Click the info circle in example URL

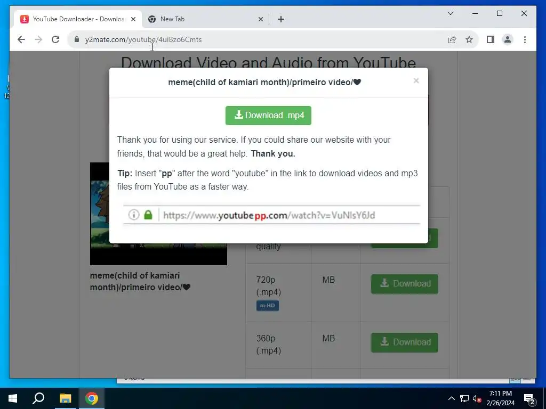point(134,215)
